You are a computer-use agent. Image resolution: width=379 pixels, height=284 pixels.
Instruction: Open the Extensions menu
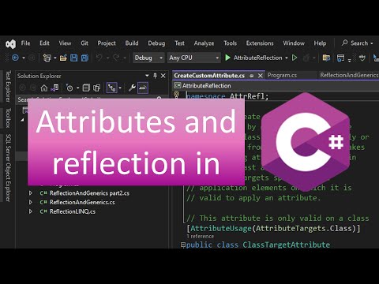[x=260, y=43]
